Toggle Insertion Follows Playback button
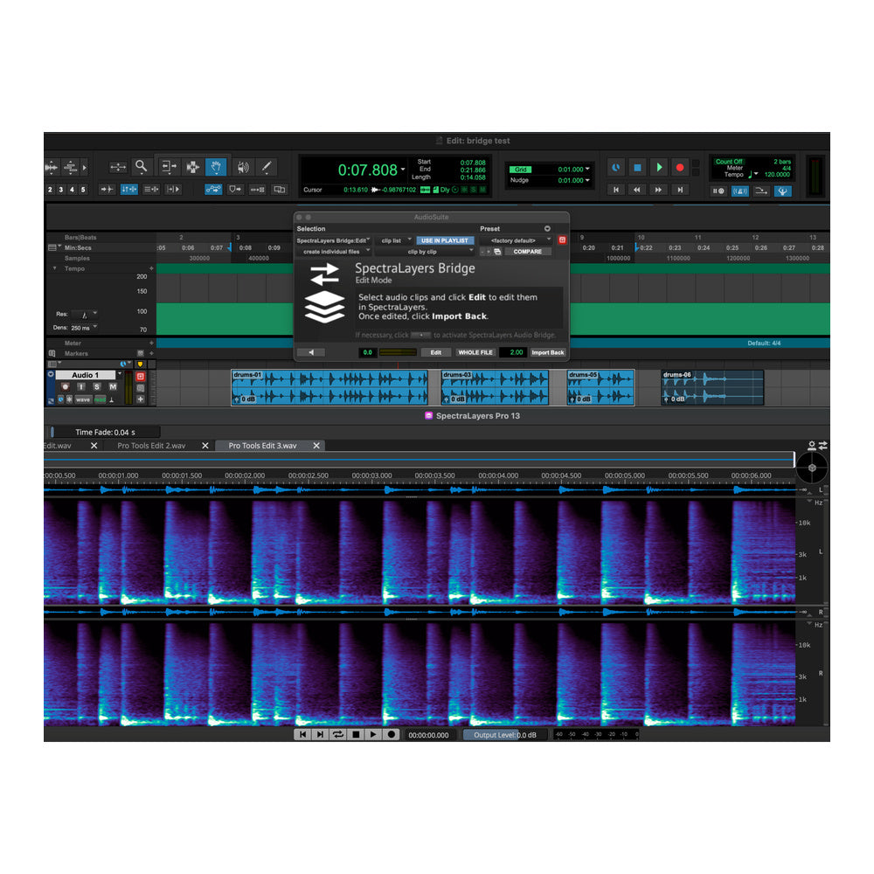This screenshot has width=874, height=874. [173, 190]
